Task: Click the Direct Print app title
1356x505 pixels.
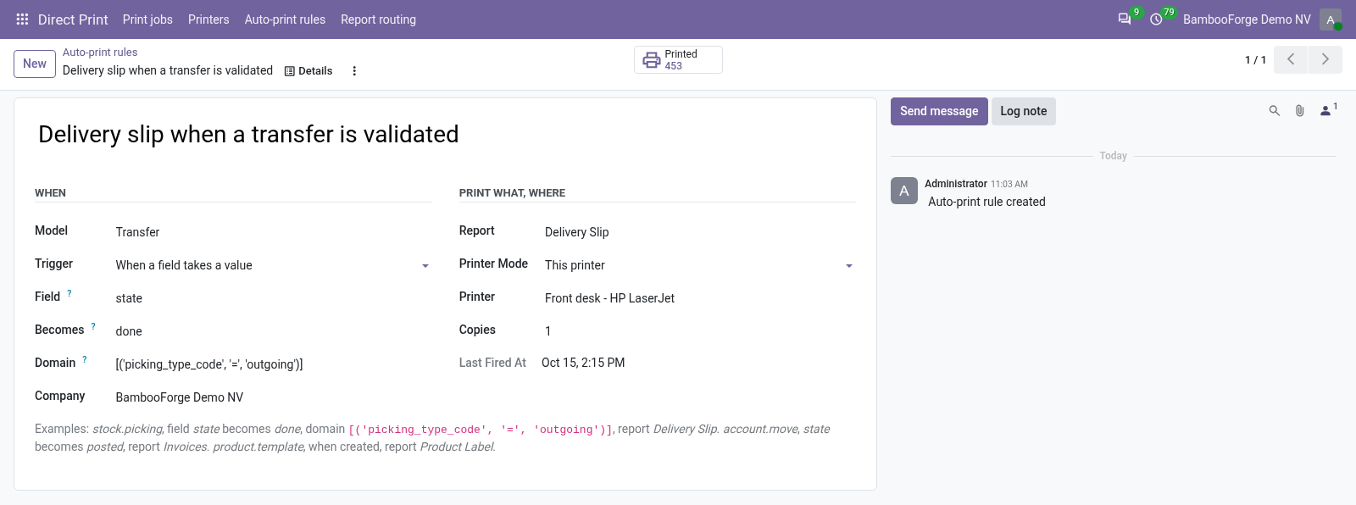Action: coord(73,19)
